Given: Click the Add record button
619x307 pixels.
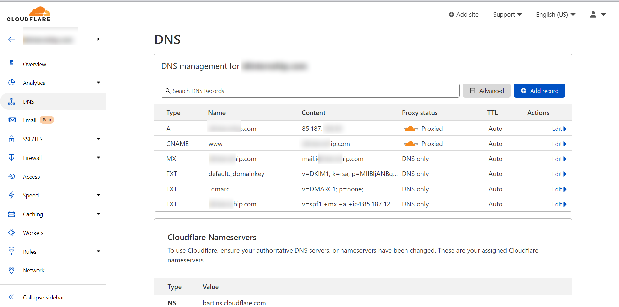Looking at the screenshot, I should click(x=539, y=91).
